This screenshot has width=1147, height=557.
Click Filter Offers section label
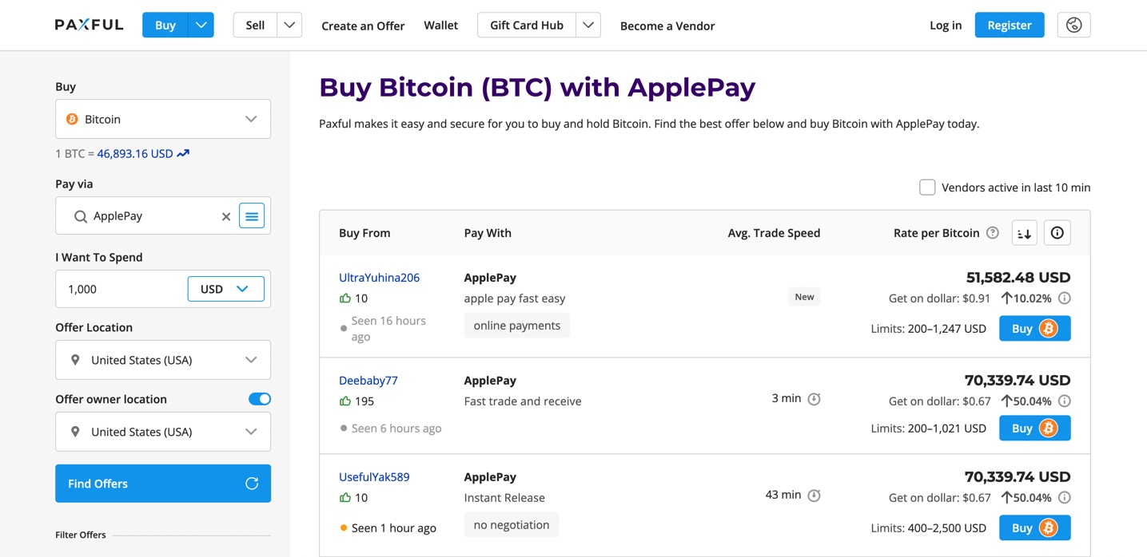point(81,535)
